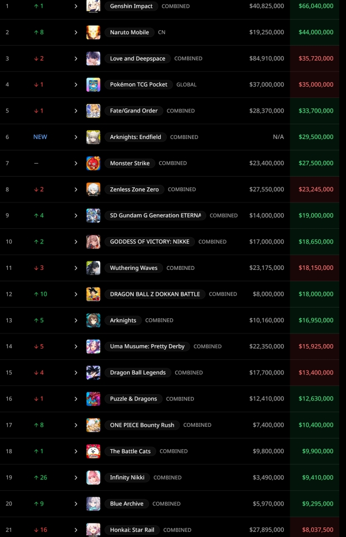346x537 pixels.
Task: Expand the Pokémon TCG Pocket row arrow
Action: 76,84
